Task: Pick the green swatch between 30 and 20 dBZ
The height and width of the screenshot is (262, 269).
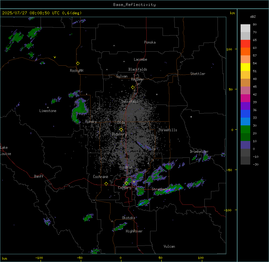Action: [245, 129]
